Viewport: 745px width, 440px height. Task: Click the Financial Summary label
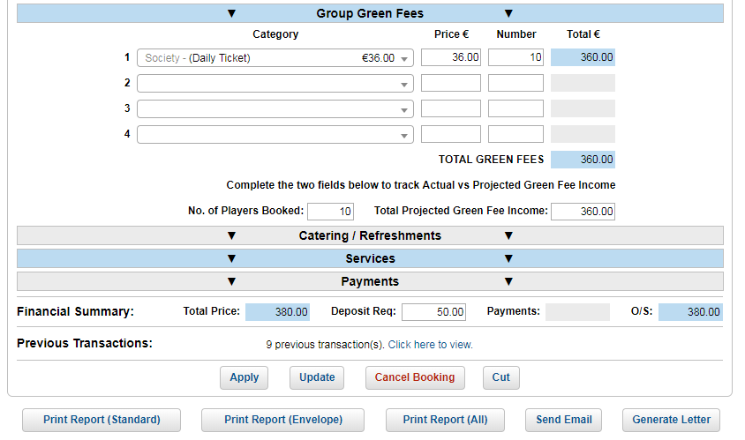pos(76,311)
